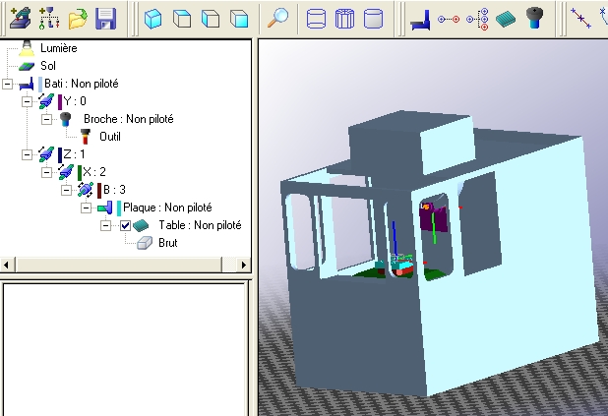
Task: Click the green color swatch beside X : 2
Action: click(80, 173)
